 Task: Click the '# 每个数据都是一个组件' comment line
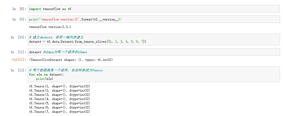[x=66, y=70]
